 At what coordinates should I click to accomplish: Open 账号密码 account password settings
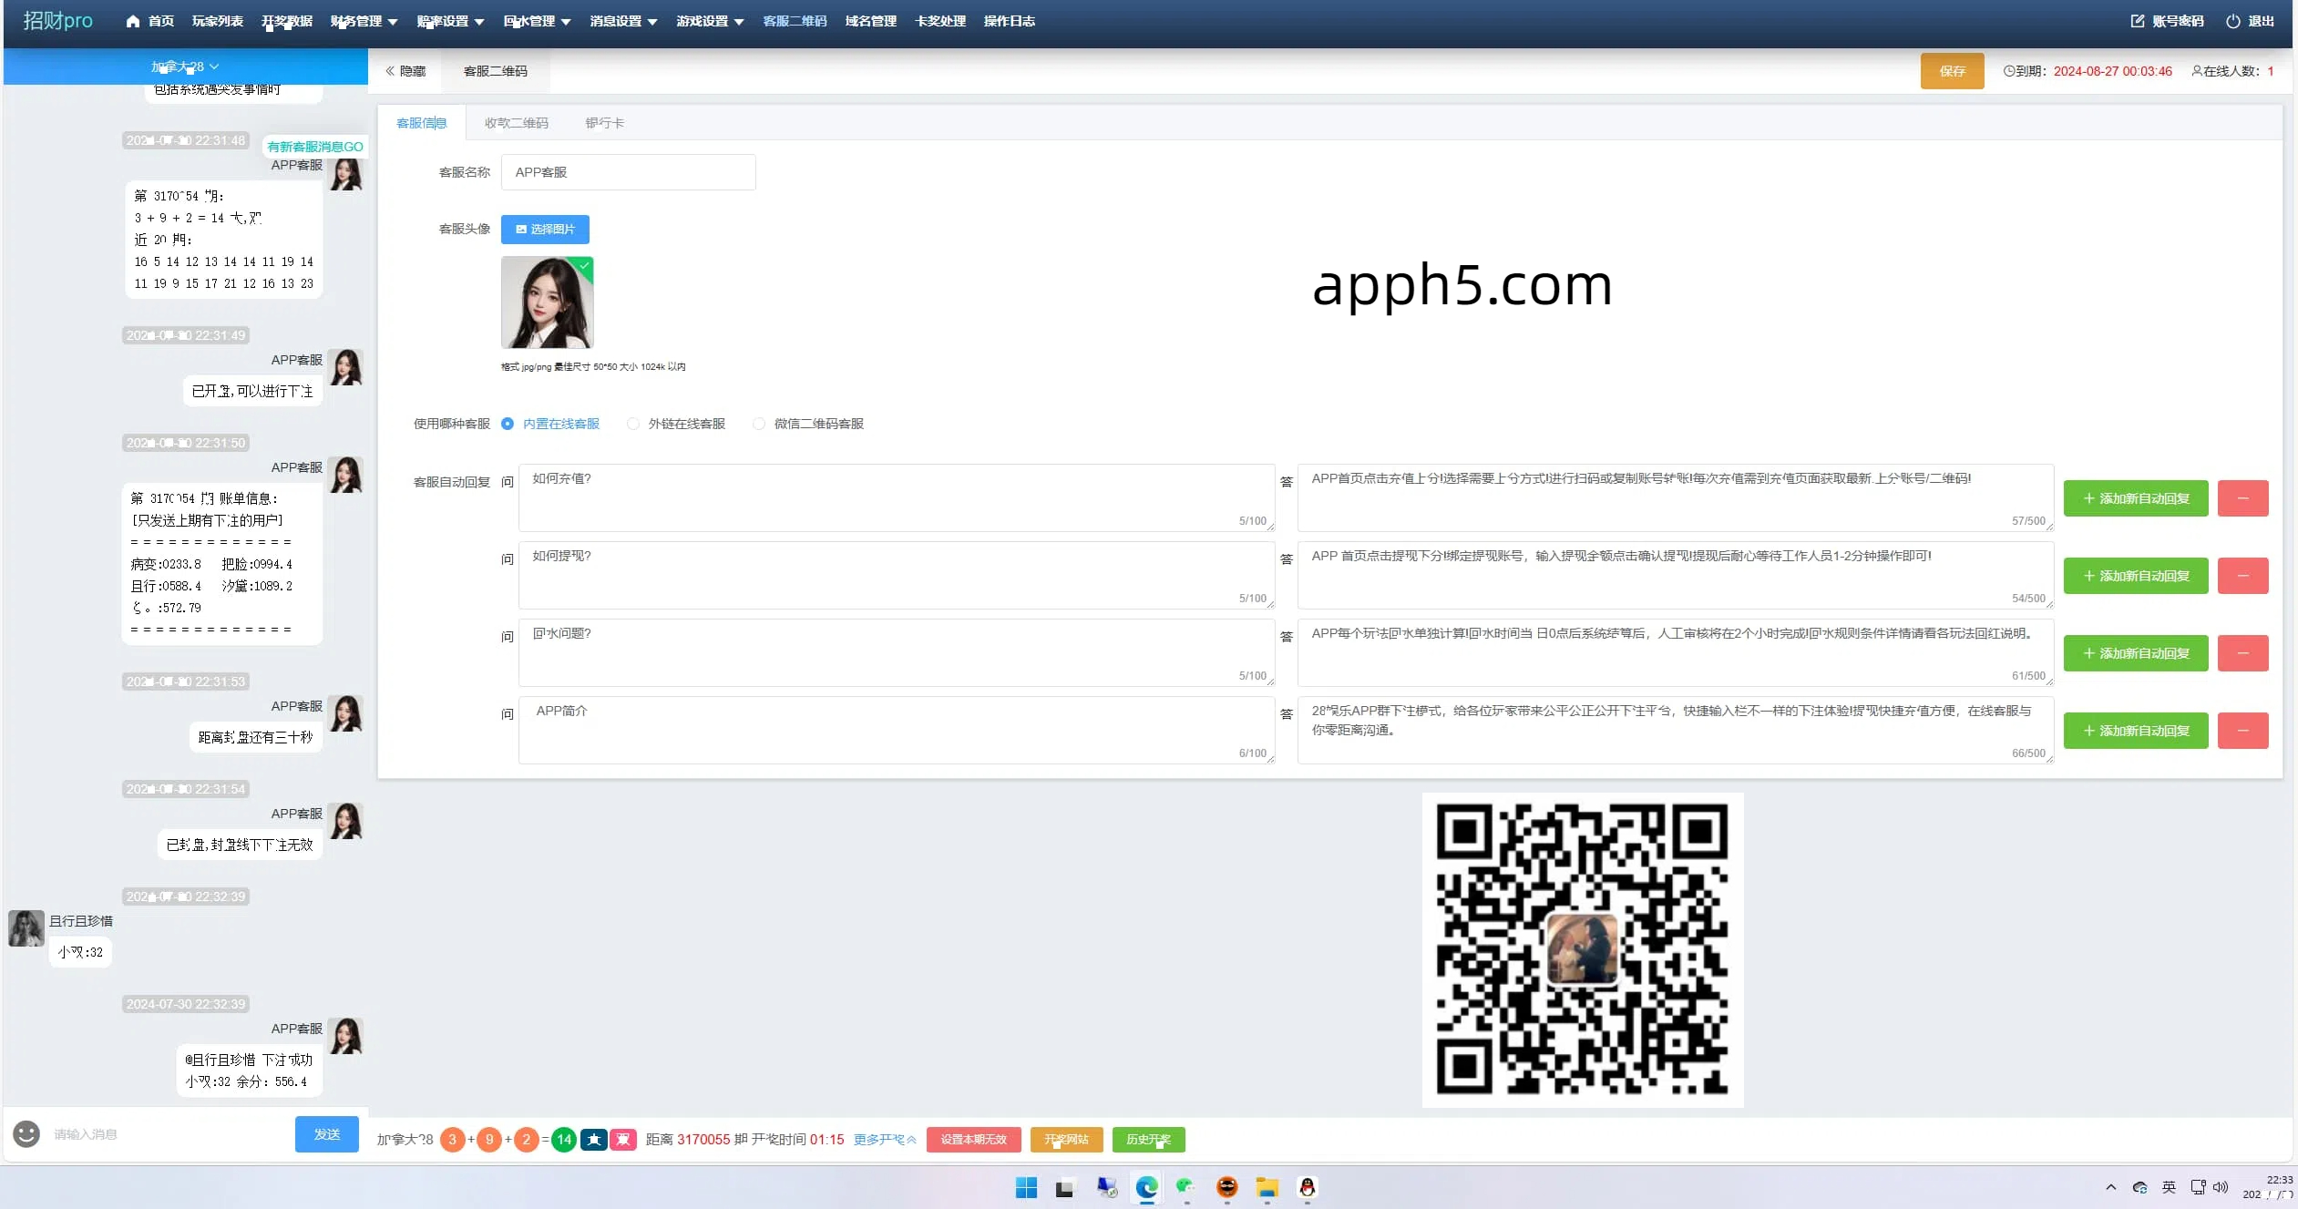pyautogui.click(x=2167, y=21)
